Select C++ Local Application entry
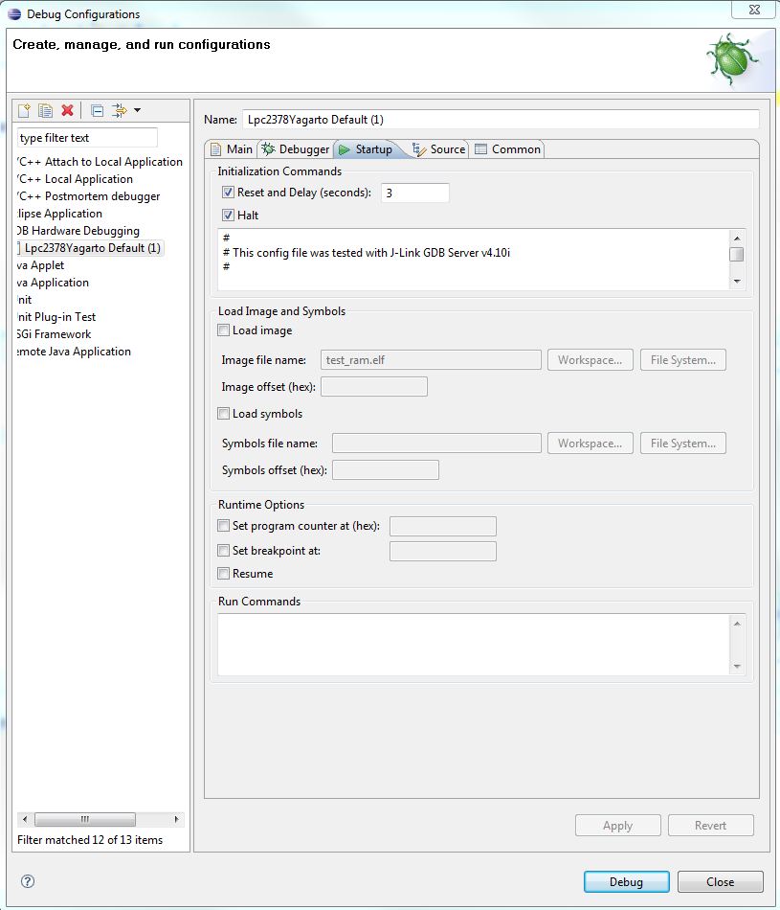 tap(75, 179)
